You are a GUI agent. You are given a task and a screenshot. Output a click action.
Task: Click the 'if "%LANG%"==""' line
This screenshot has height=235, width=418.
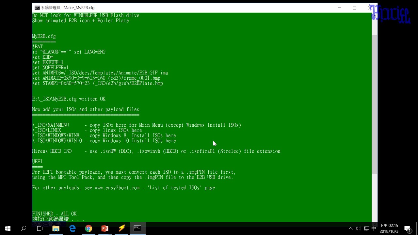69,52
